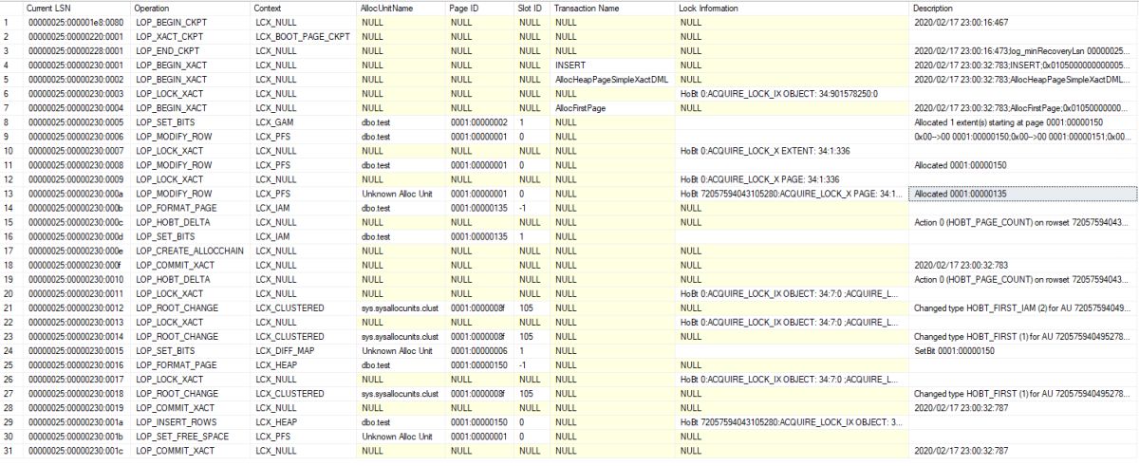Image resolution: width=1139 pixels, height=466 pixels.
Task: Click the Page ID column header
Action: point(480,8)
